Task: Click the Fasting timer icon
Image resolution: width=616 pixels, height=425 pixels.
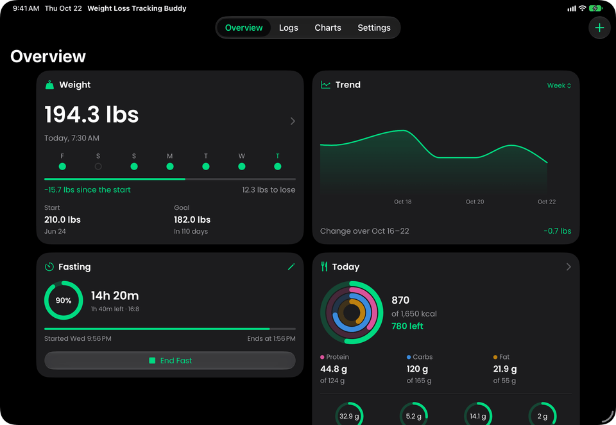Action: tap(49, 267)
